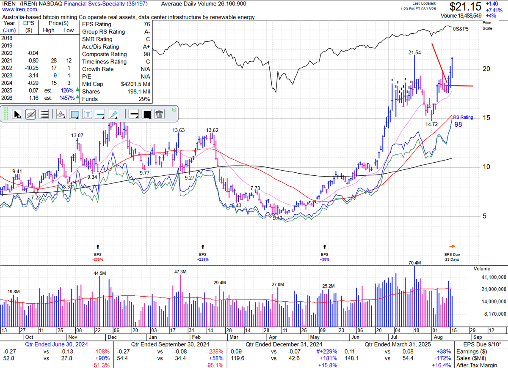
Task: Click the Timeliness Rating row
Action: click(116, 62)
